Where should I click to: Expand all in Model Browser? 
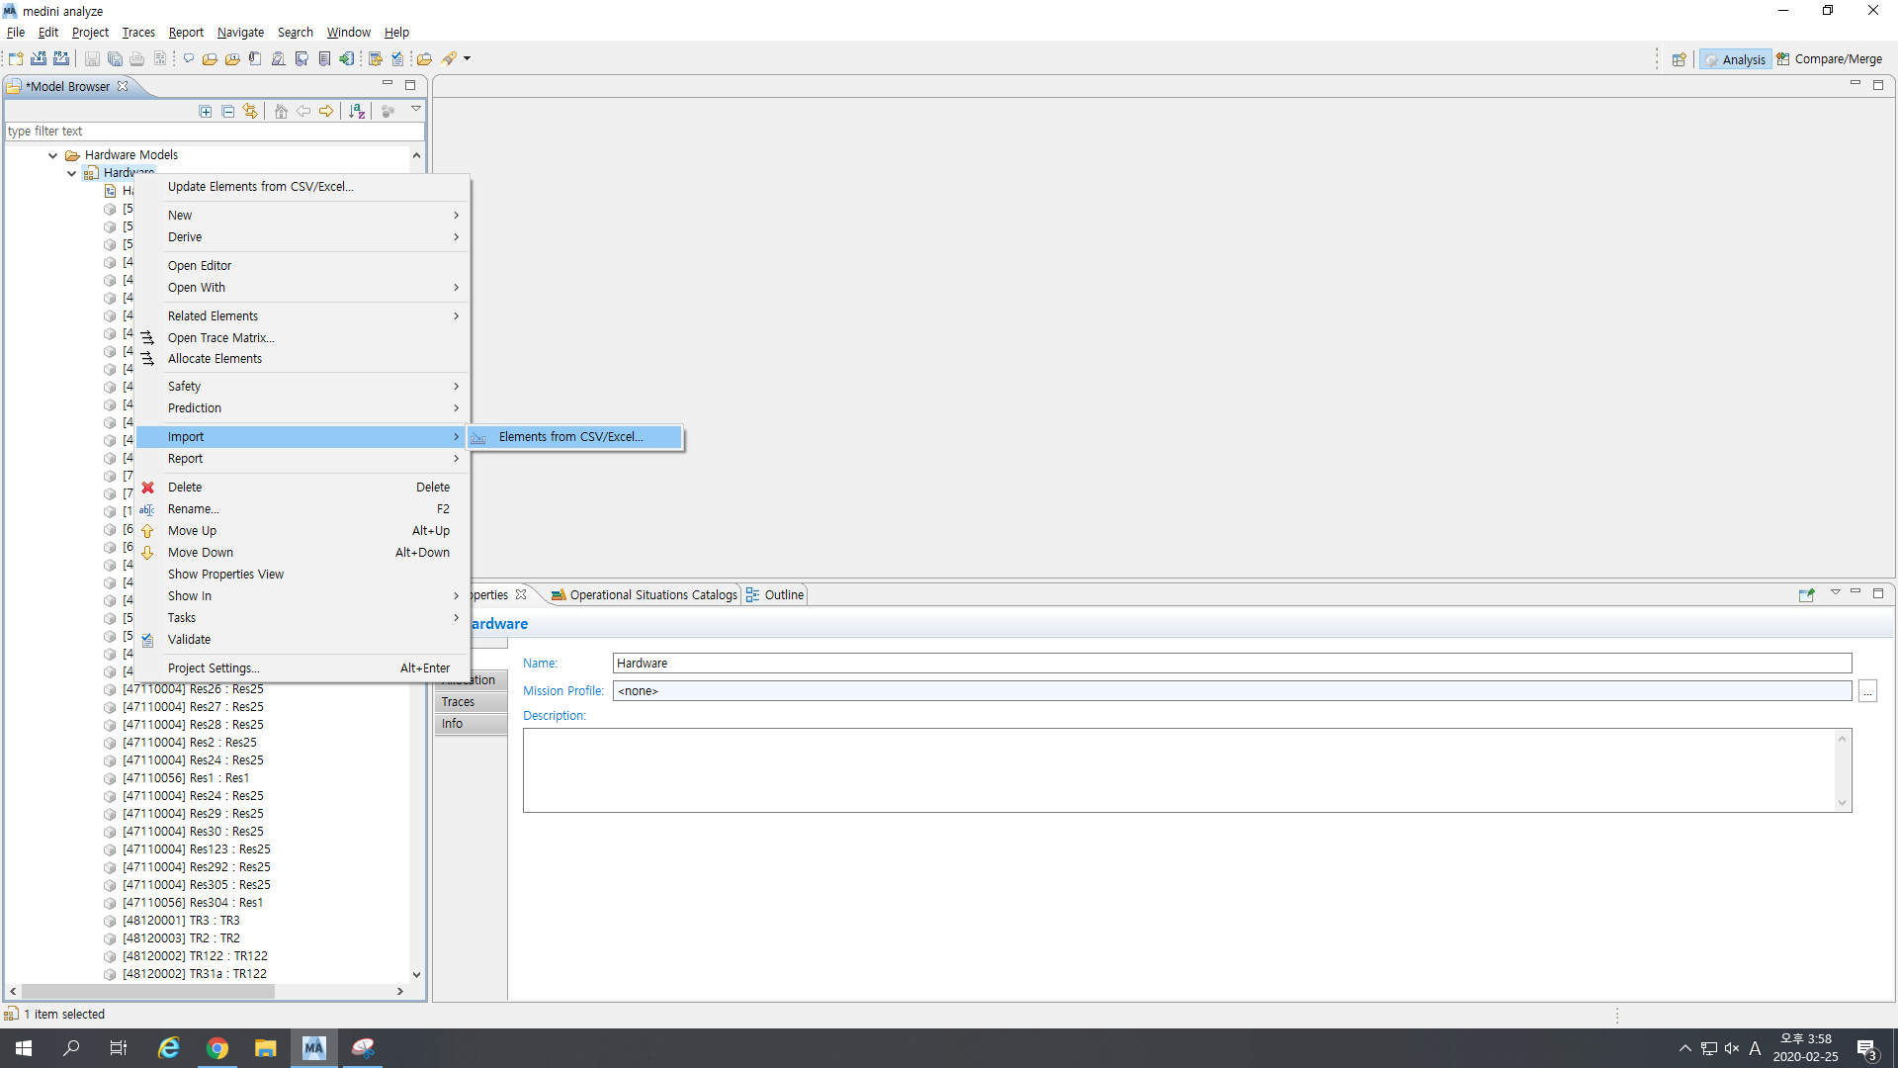(206, 112)
